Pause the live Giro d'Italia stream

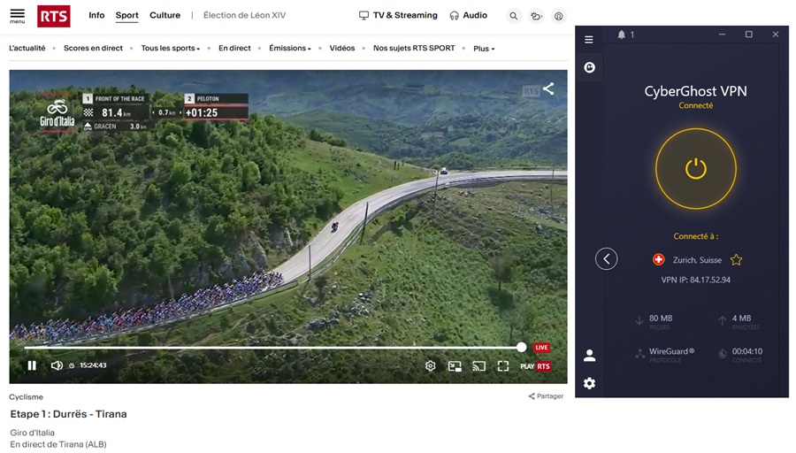click(32, 365)
